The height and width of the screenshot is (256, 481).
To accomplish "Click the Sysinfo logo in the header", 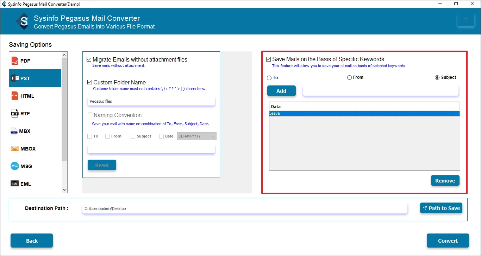I will point(23,22).
